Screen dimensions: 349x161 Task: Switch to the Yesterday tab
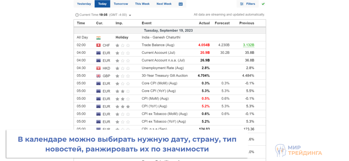tap(84, 4)
